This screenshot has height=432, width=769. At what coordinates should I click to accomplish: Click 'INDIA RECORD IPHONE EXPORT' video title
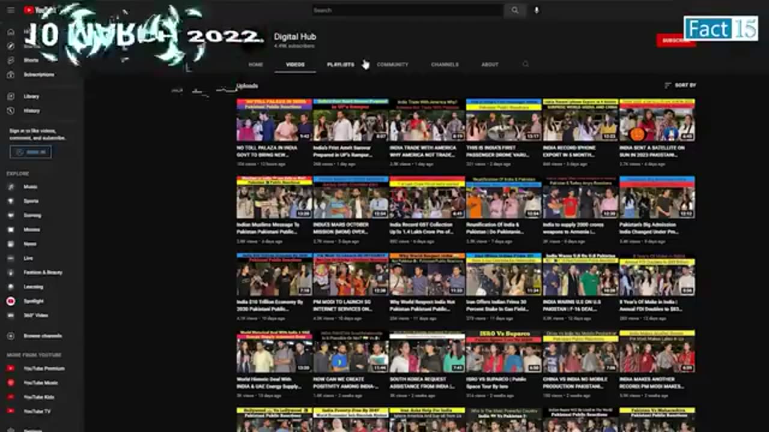pos(575,151)
